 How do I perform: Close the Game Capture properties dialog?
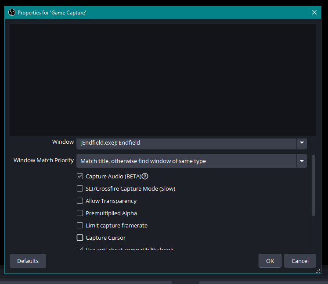tap(314, 13)
